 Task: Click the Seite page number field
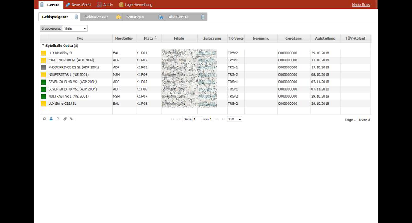[197, 119]
